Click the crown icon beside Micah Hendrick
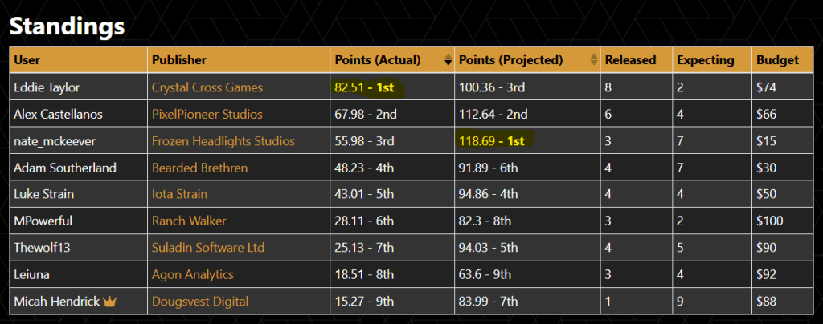823x324 pixels. coord(110,302)
